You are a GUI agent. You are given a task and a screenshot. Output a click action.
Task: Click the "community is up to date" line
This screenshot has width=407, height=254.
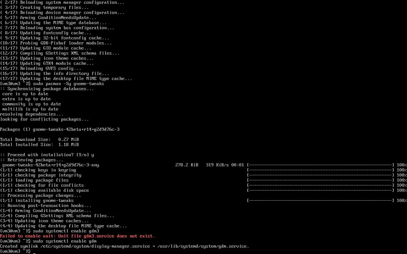click(32, 104)
